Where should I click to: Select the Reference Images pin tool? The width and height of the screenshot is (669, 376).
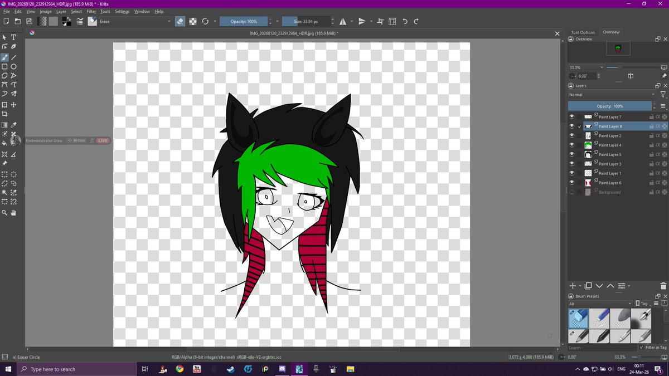[4, 163]
